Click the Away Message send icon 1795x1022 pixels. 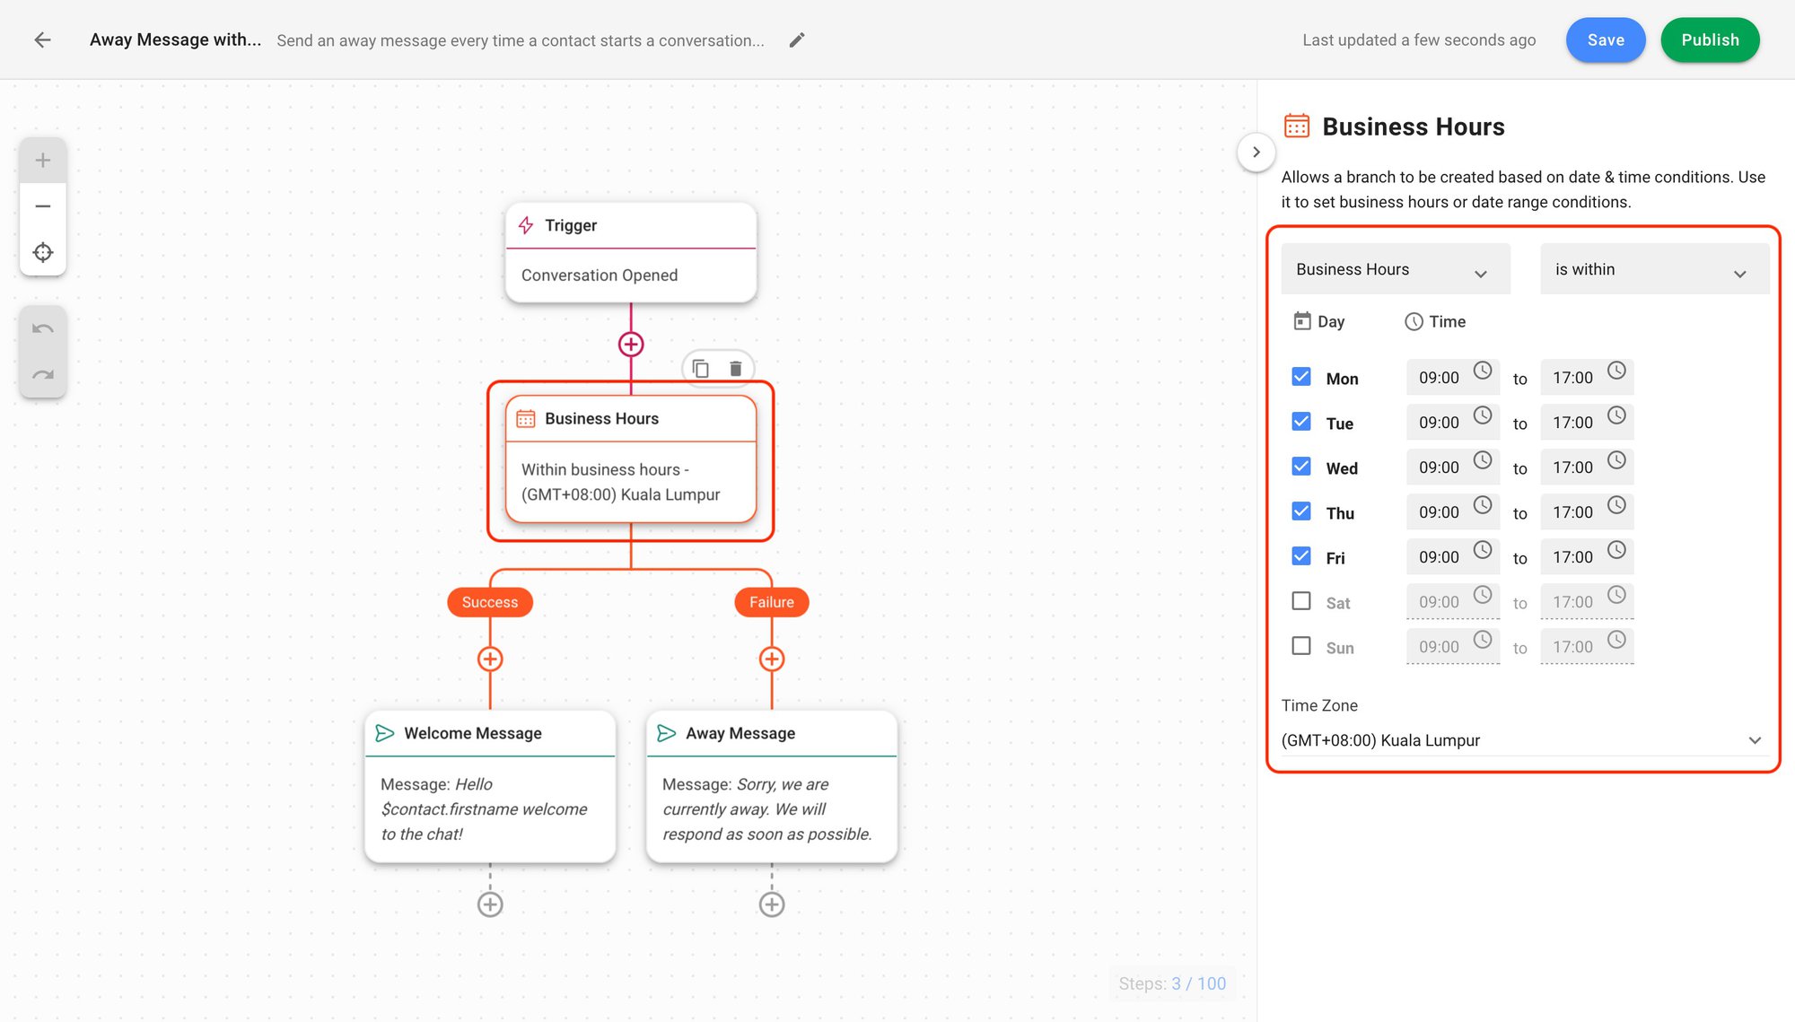[667, 732]
